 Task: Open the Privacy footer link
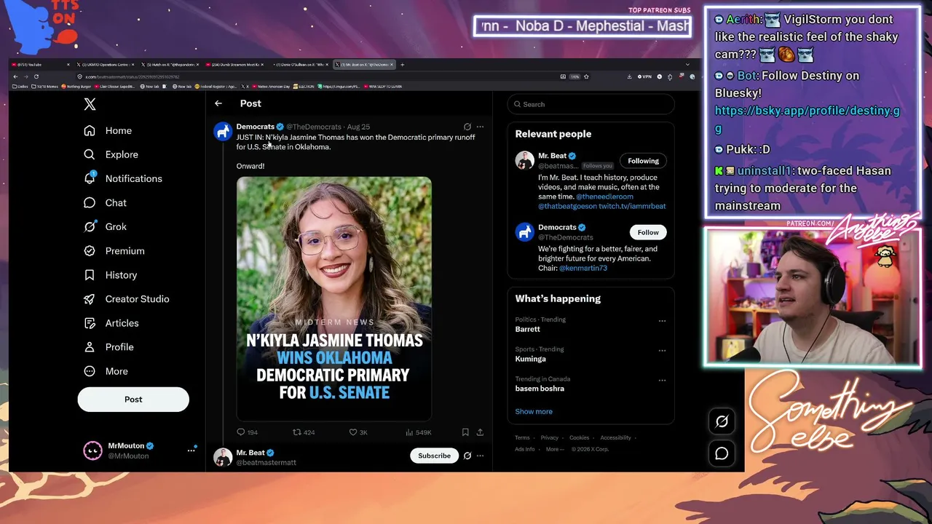[x=550, y=437]
